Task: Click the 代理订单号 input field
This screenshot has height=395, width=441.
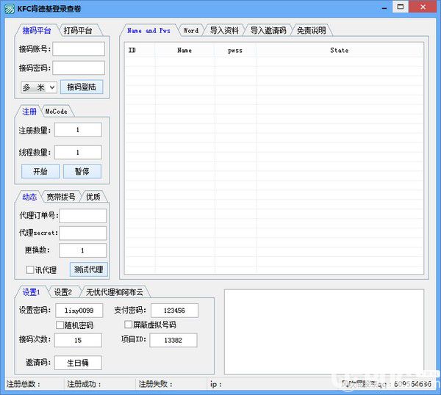Action: [82, 215]
